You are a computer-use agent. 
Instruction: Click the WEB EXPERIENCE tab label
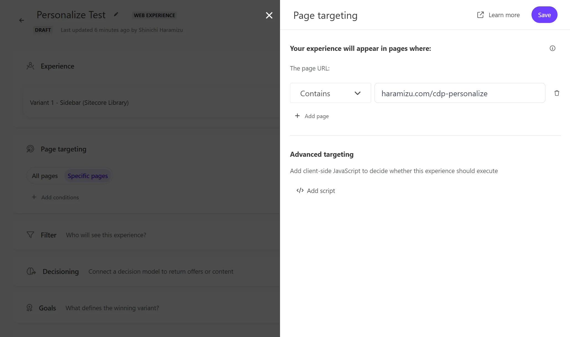(x=154, y=15)
